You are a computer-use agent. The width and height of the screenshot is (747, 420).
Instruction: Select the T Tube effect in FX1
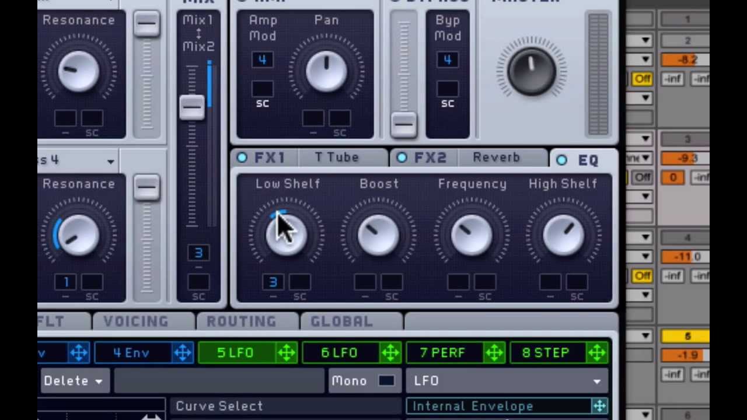(x=337, y=157)
